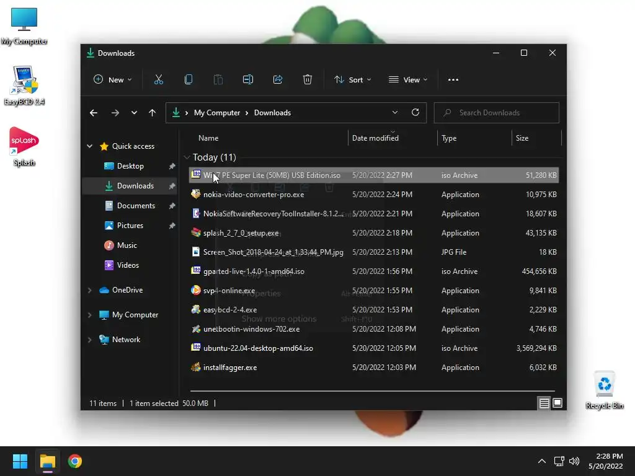This screenshot has width=635, height=476.
Task: Sort by Date modified column header
Action: [375, 138]
